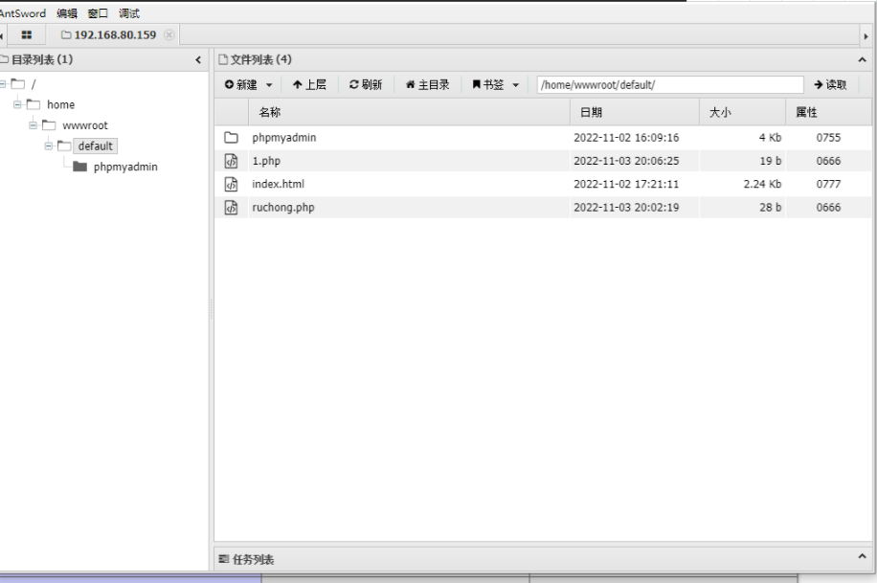Click the 0755 attribute cell

coord(828,138)
